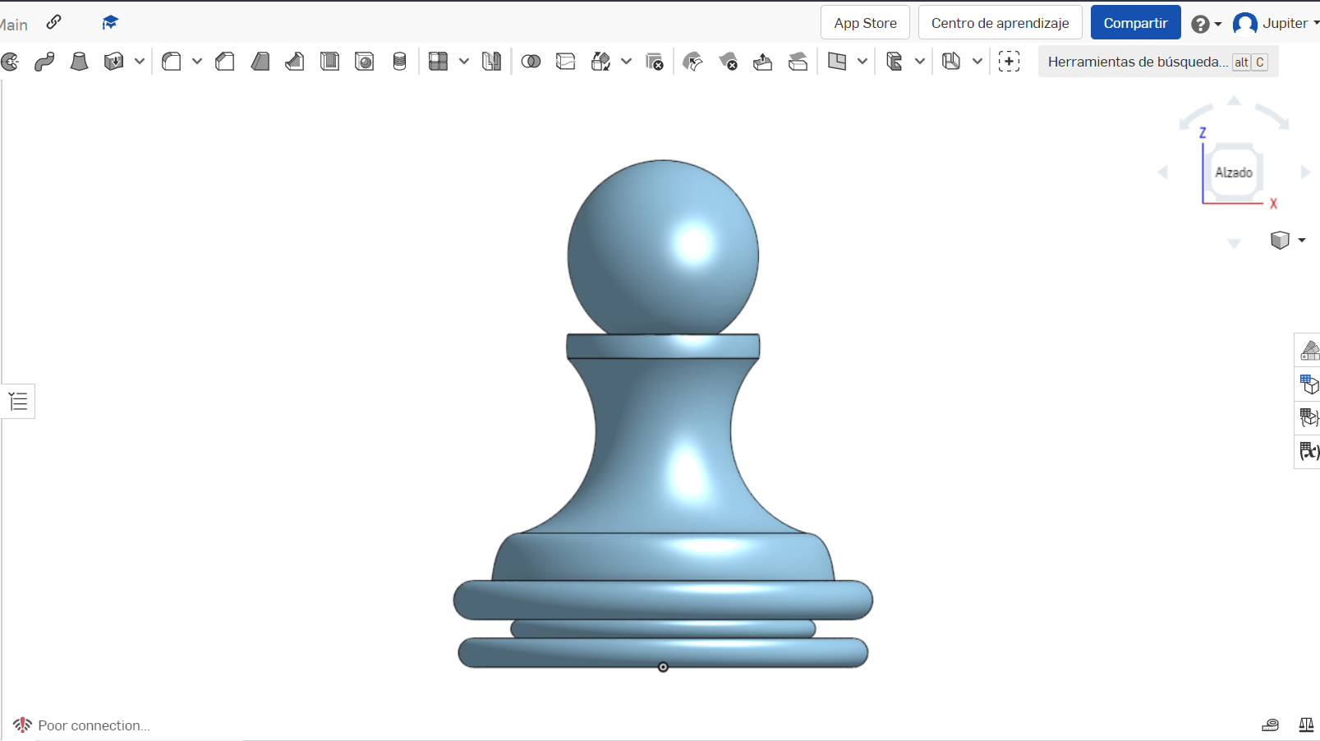Click the measure icon in the status bar

(1270, 725)
